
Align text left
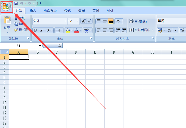point(99,30)
